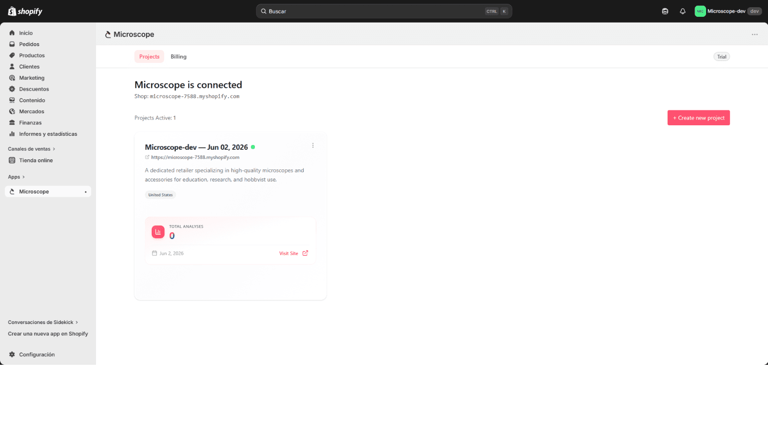
Task: Click the United States tag
Action: [x=160, y=195]
